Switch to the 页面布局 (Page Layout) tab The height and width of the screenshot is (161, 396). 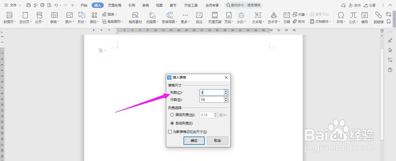pyautogui.click(x=114, y=5)
